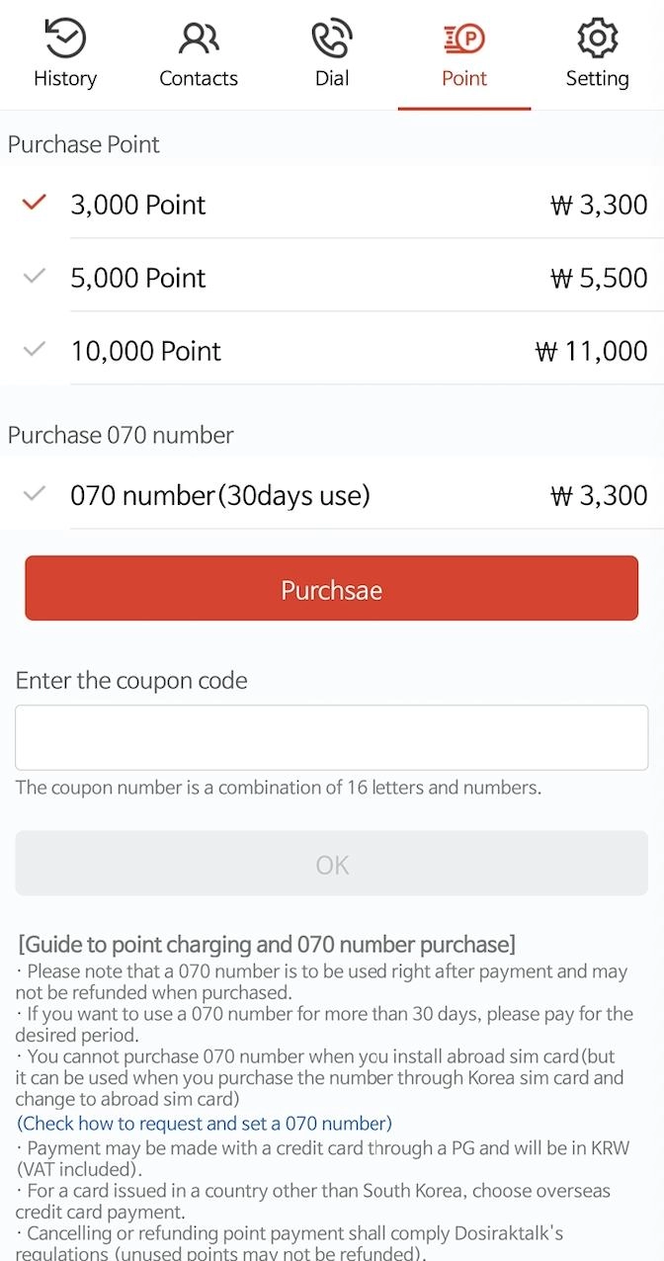Tap the Contacts people icon
Screen dimensions: 664x1261
[199, 39]
